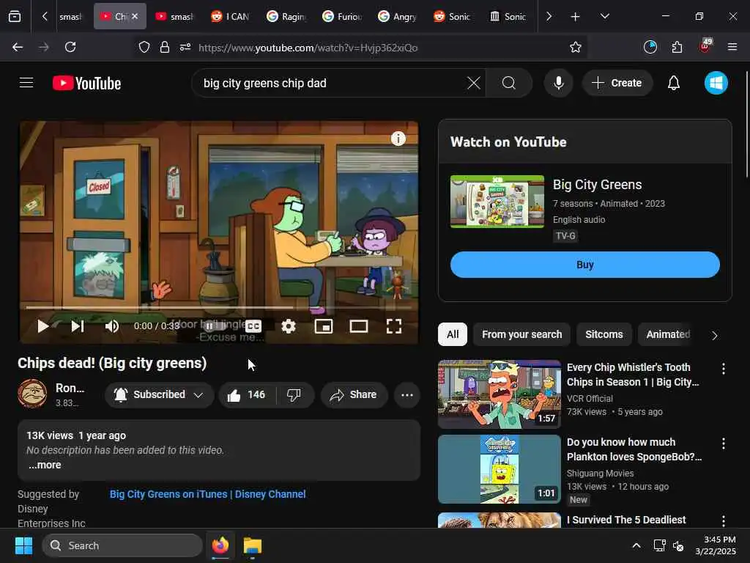This screenshot has width=750, height=563.
Task: Open File Explorer from taskbar
Action: 252,545
